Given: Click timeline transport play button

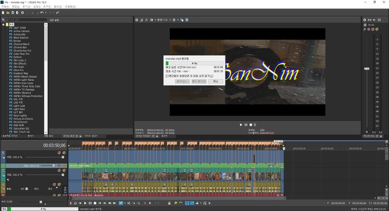Looking at the screenshot, I should (85, 203).
